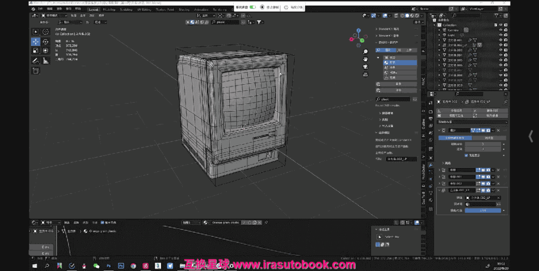539x271 pixels.
Task: Toggle the checkbox in the node editor header
Action: click(x=103, y=223)
